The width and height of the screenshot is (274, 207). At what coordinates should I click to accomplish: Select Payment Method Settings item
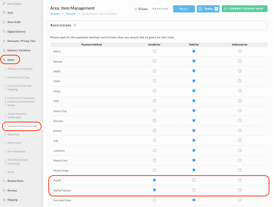click(22, 126)
